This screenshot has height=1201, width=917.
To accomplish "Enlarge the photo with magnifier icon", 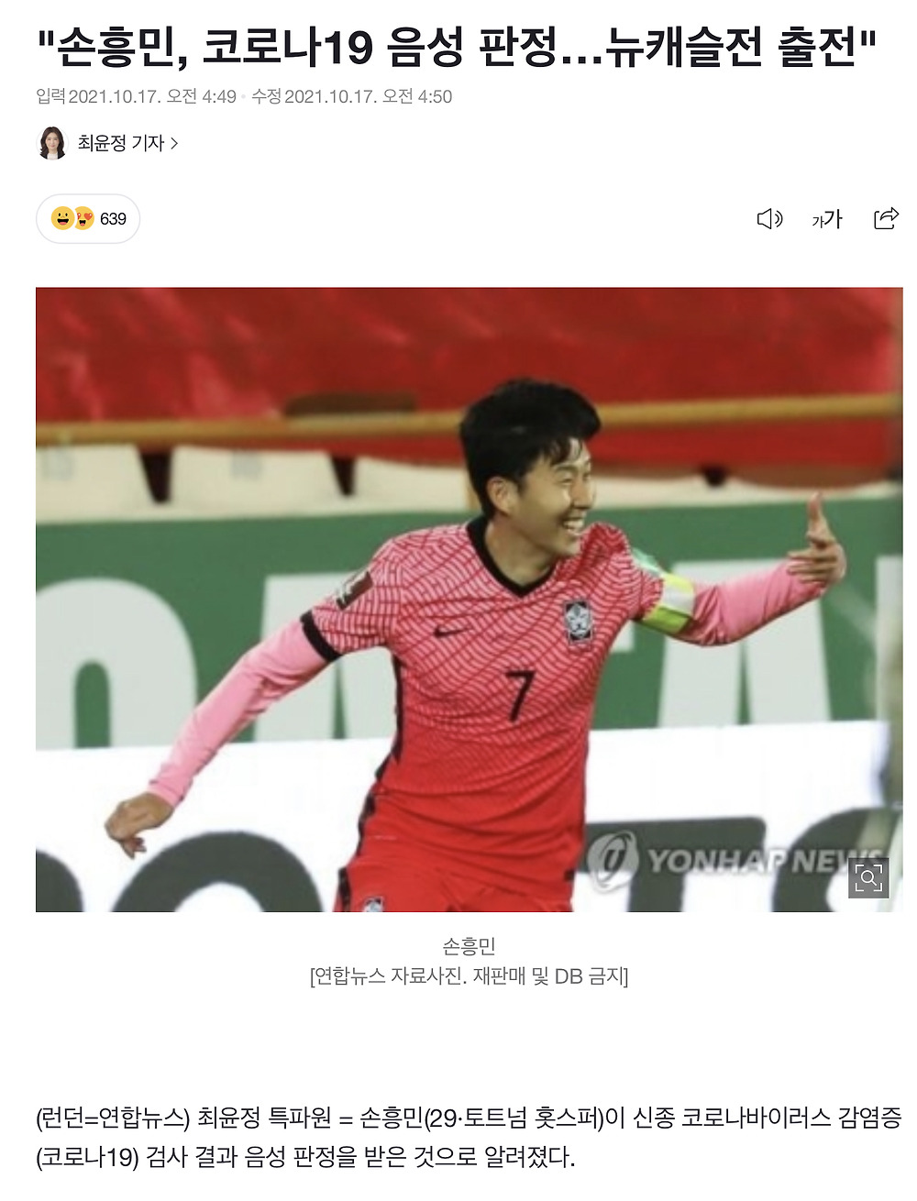I will 868,877.
